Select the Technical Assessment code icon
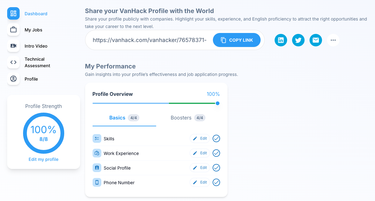The width and height of the screenshot is (375, 201). pyautogui.click(x=13, y=62)
